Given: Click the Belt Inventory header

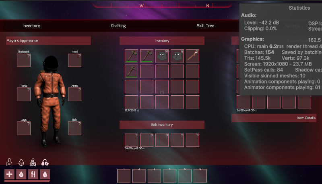Looking at the screenshot, I should point(162,125).
